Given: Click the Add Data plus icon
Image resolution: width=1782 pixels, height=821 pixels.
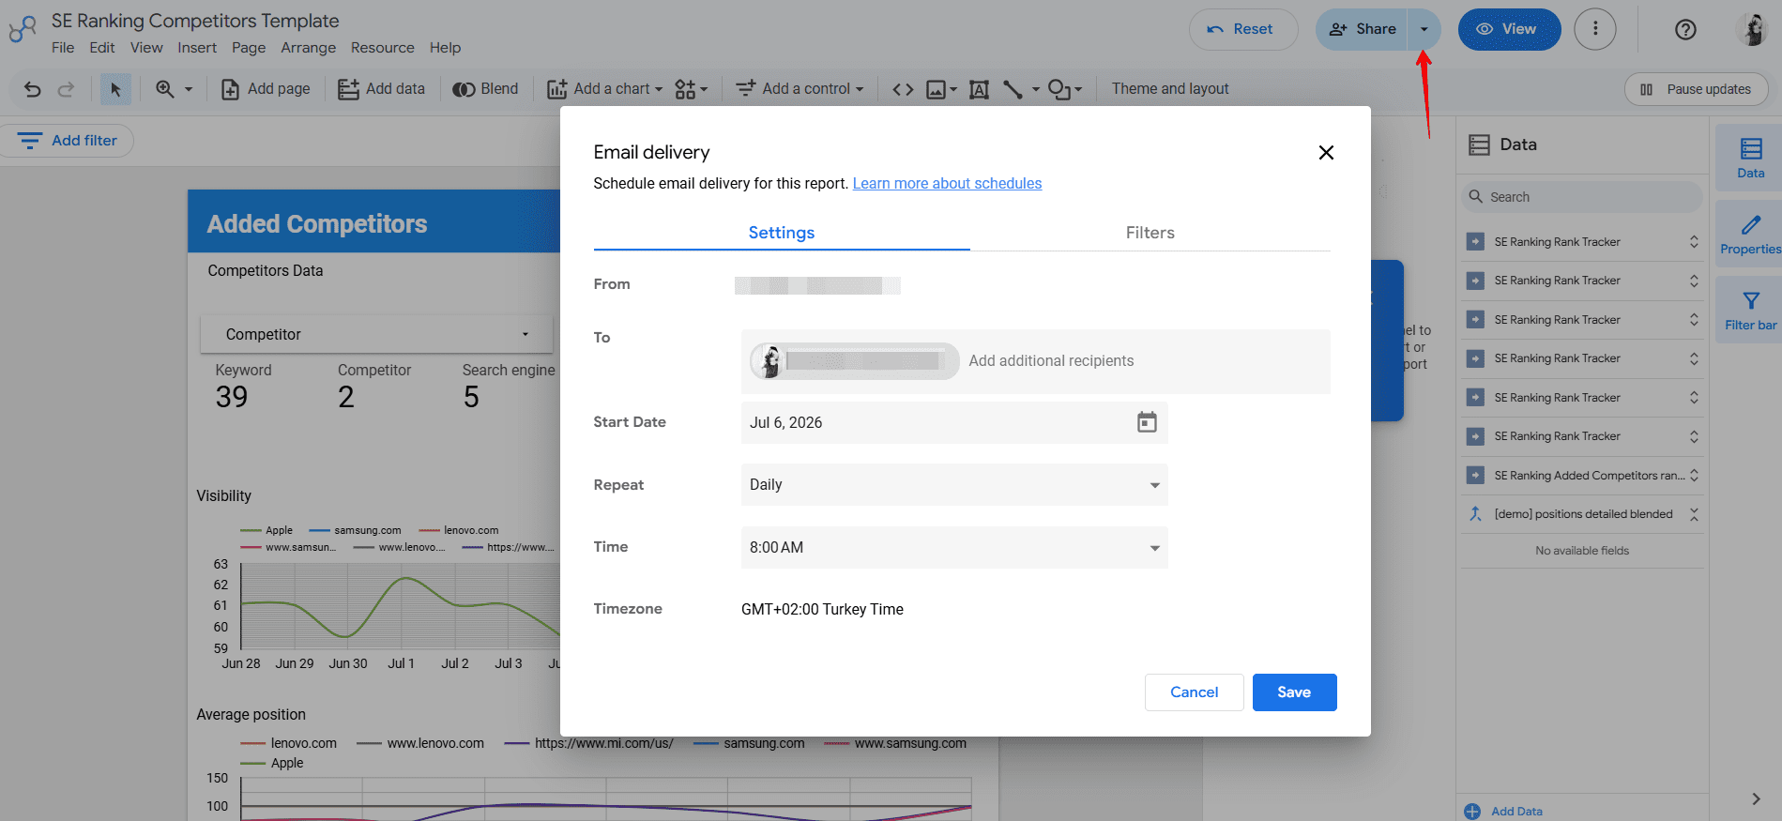Looking at the screenshot, I should 1472,812.
